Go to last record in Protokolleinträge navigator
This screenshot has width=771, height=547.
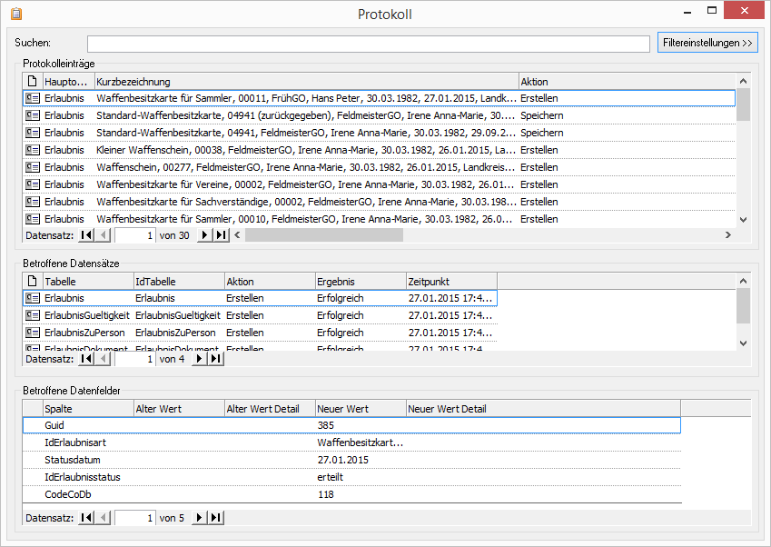tap(221, 234)
